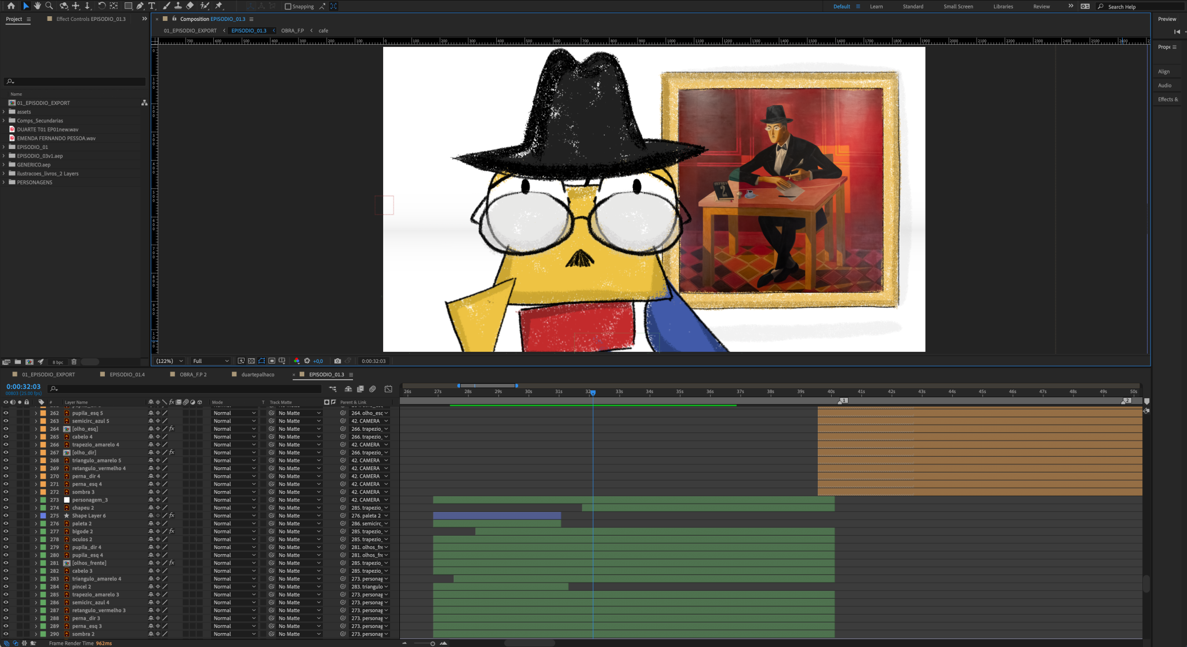Open the Full resolution dropdown

211,361
